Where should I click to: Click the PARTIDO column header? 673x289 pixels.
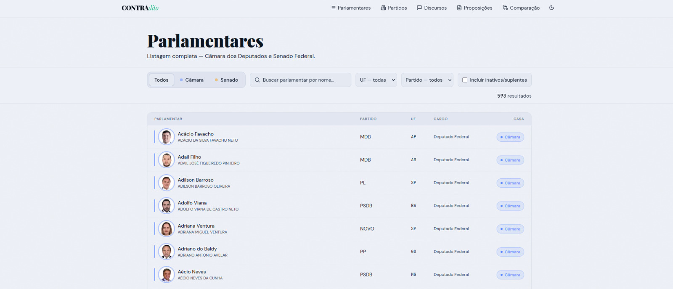pos(368,119)
